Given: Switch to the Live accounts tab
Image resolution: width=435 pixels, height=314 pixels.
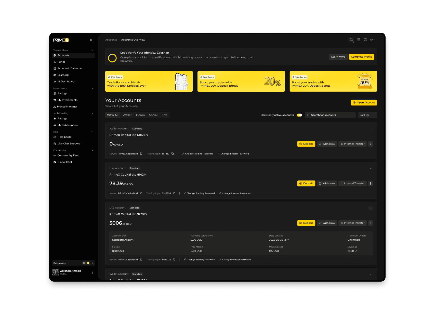Looking at the screenshot, I should click(x=165, y=115).
